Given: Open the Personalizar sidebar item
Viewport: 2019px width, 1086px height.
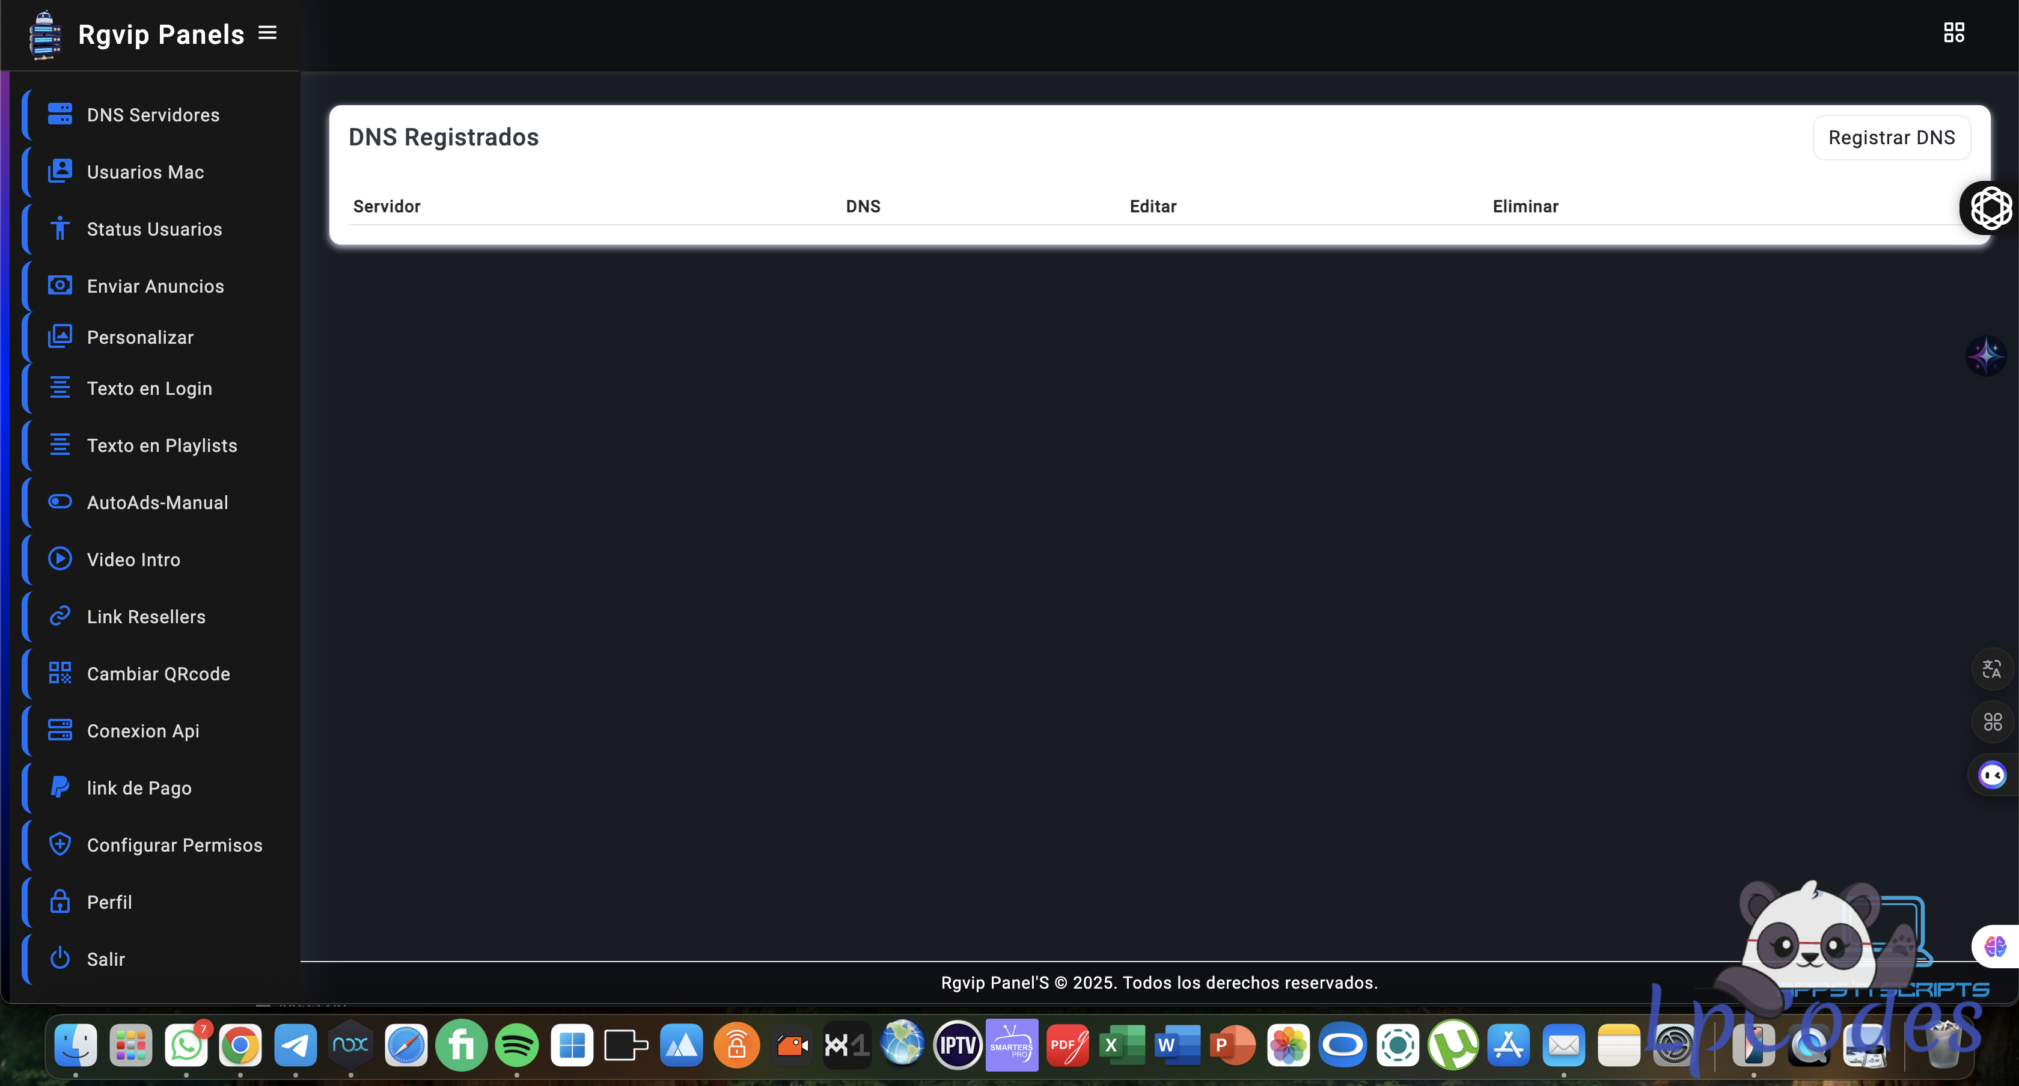Looking at the screenshot, I should coord(139,337).
